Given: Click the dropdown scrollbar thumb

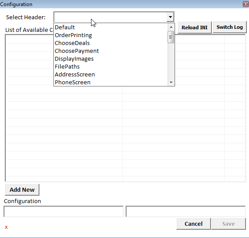Looking at the screenshot, I should coord(171,37).
